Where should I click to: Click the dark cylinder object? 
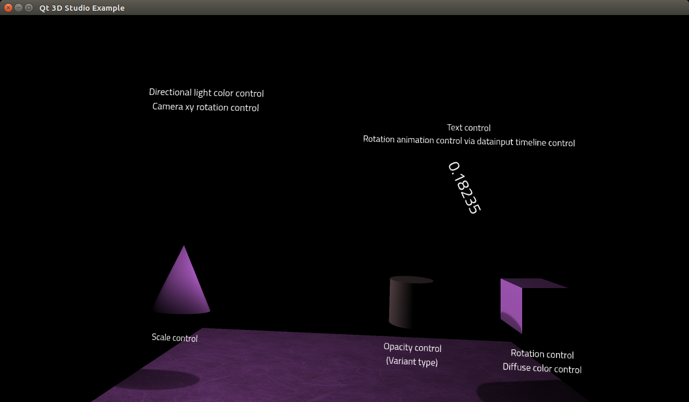point(404,303)
